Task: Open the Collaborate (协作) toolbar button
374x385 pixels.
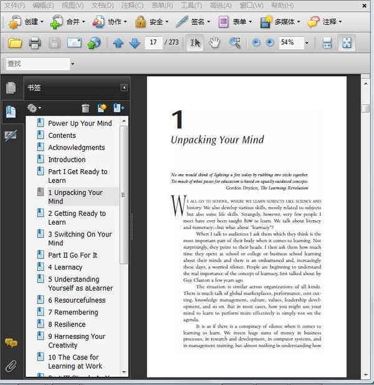Action: point(109,22)
